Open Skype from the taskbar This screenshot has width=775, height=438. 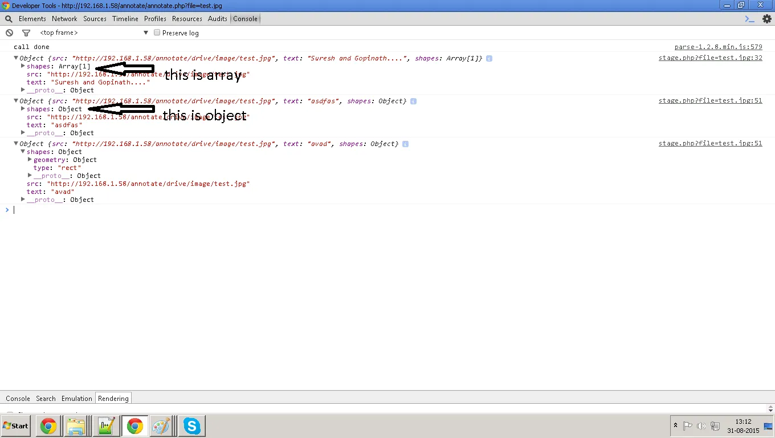191,426
